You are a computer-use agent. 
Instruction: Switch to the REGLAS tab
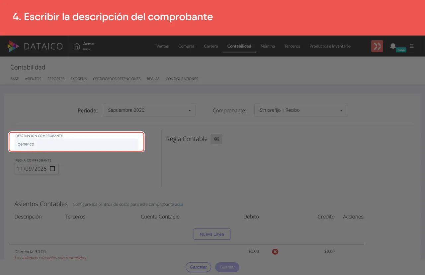point(153,79)
